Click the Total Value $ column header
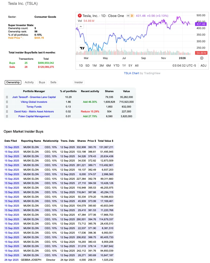Image resolution: width=210 pixels, height=263 pixels. point(105,141)
